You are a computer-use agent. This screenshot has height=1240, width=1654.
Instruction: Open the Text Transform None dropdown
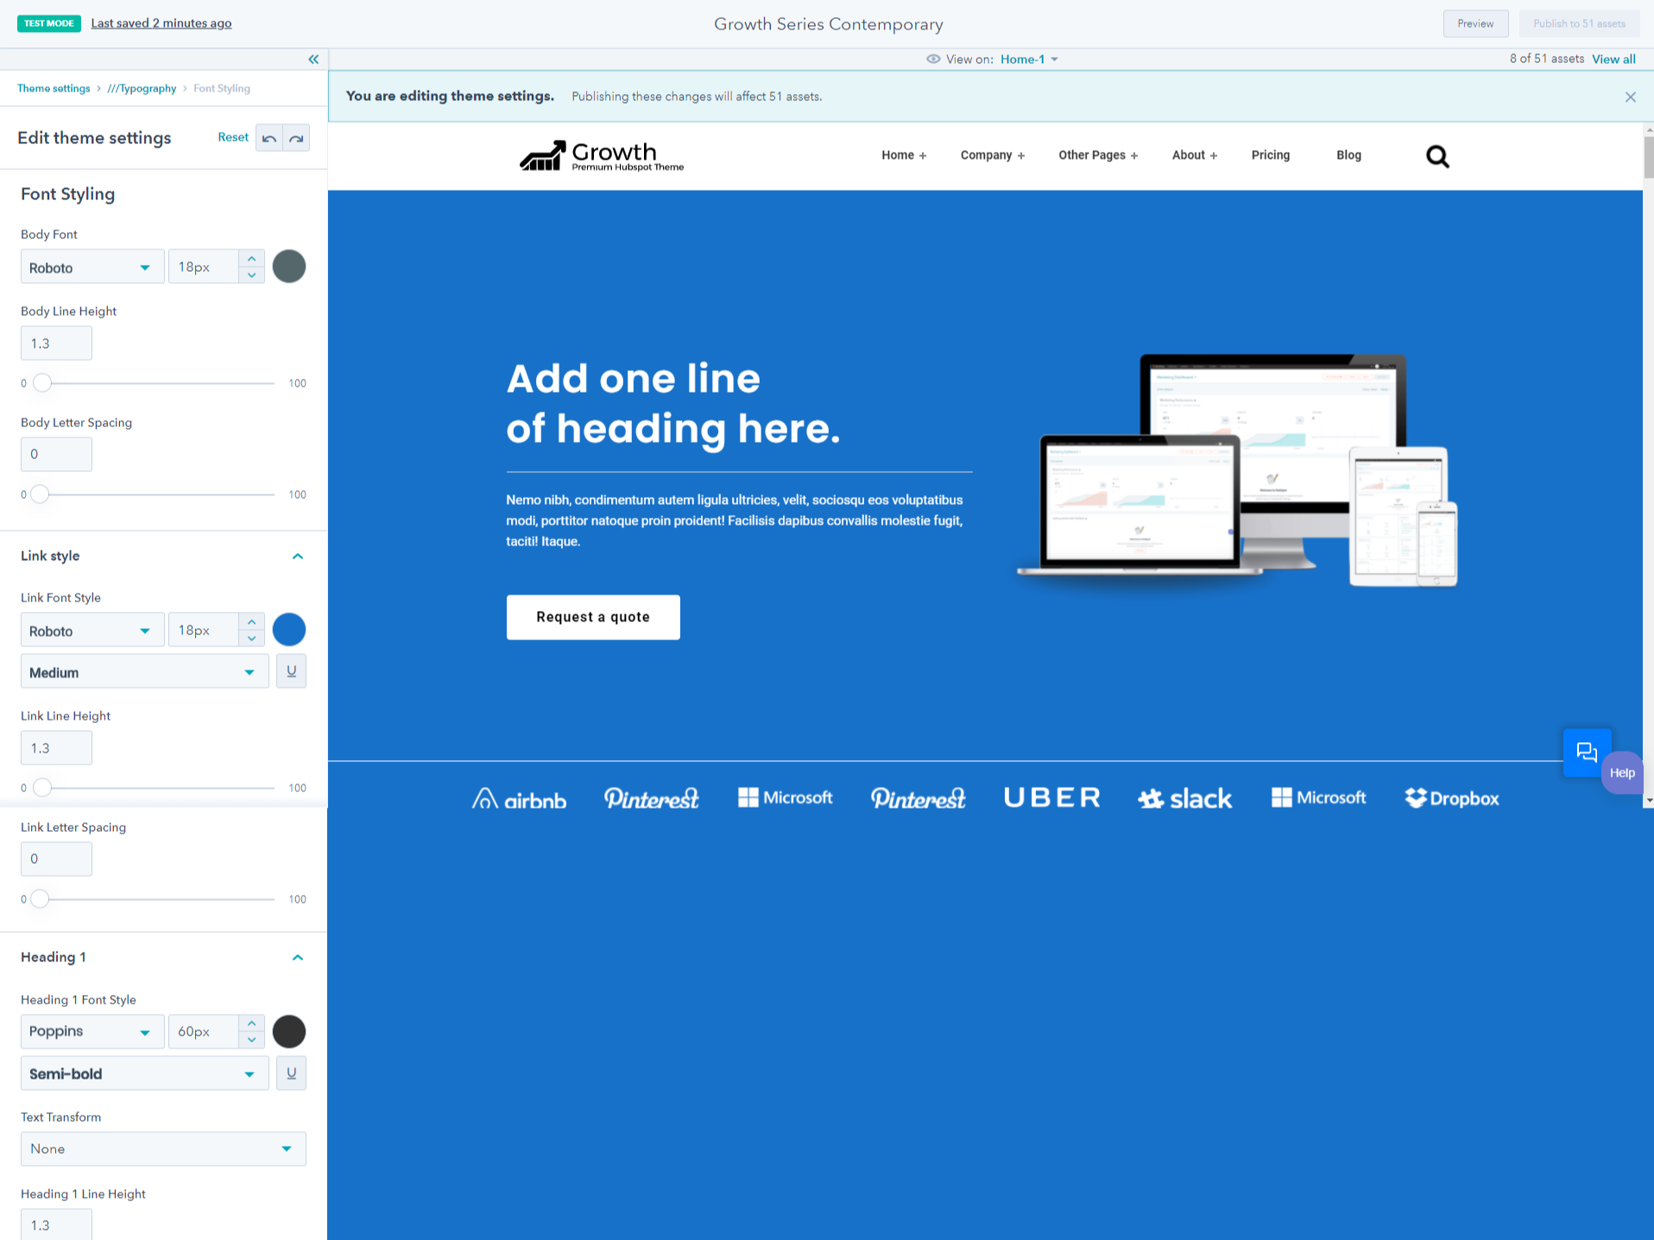pyautogui.click(x=162, y=1149)
